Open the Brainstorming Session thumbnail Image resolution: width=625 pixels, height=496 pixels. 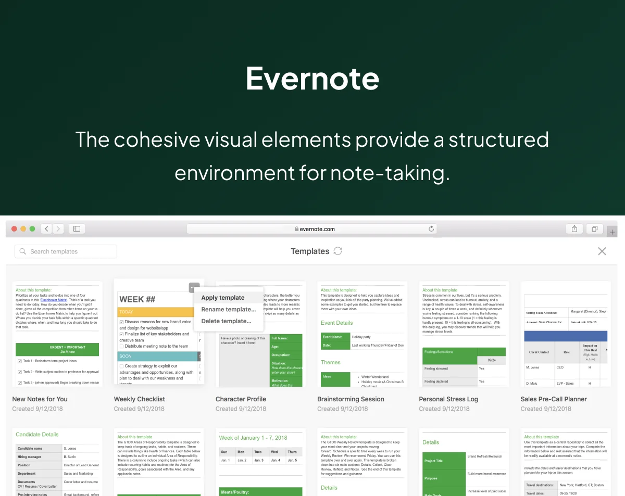[362, 333]
